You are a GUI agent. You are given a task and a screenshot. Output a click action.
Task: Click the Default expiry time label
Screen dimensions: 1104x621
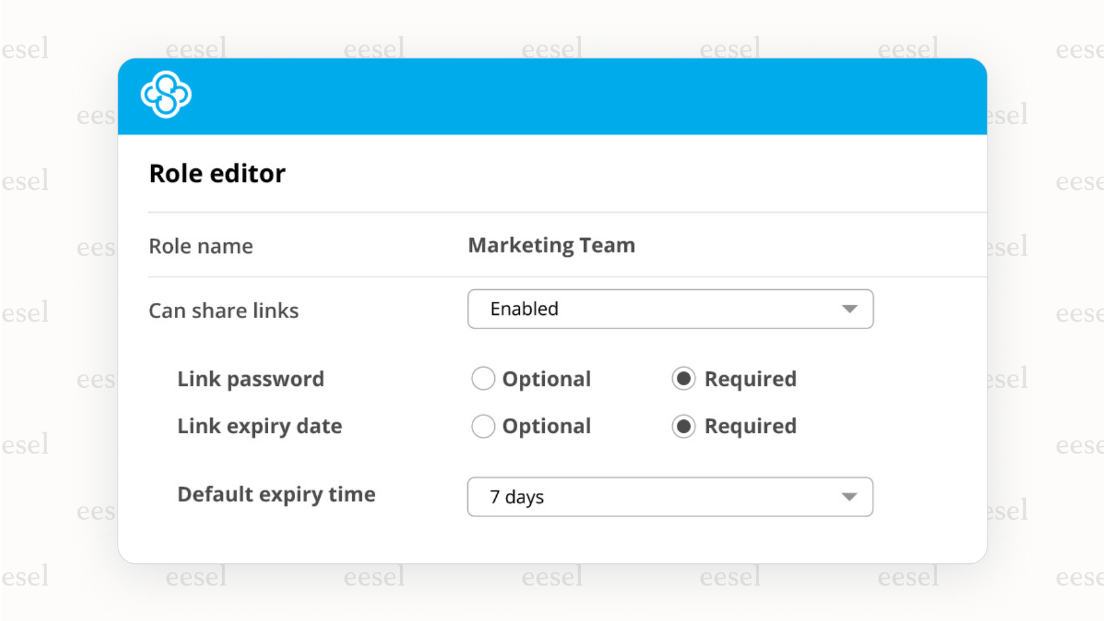tap(276, 494)
